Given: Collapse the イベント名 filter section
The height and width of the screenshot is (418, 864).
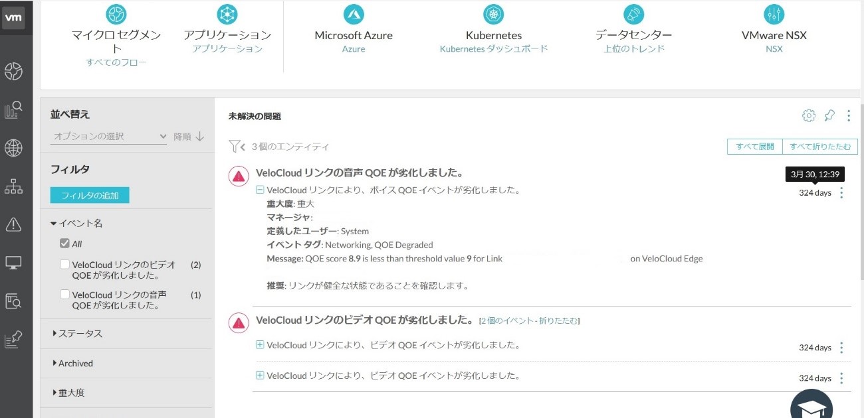Looking at the screenshot, I should (76, 224).
